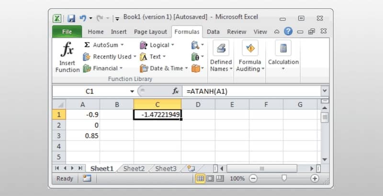383x196 pixels.
Task: Open More Functions book icon
Action: tap(198, 68)
